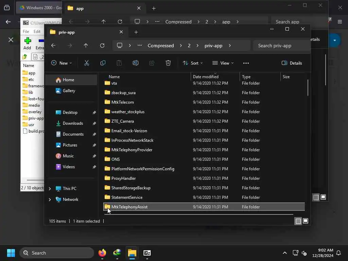
Task: Refresh the priv-app folder view
Action: pos(102,46)
